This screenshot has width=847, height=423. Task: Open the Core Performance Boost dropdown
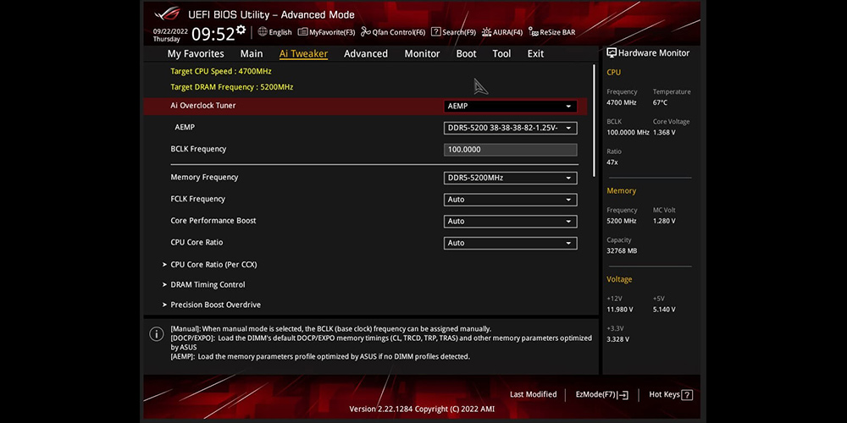tap(510, 222)
